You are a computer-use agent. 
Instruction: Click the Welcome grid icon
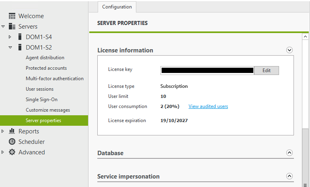click(x=12, y=16)
